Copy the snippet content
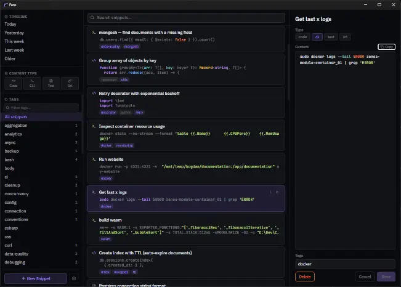Image resolution: width=401 pixels, height=287 pixels. [x=386, y=47]
